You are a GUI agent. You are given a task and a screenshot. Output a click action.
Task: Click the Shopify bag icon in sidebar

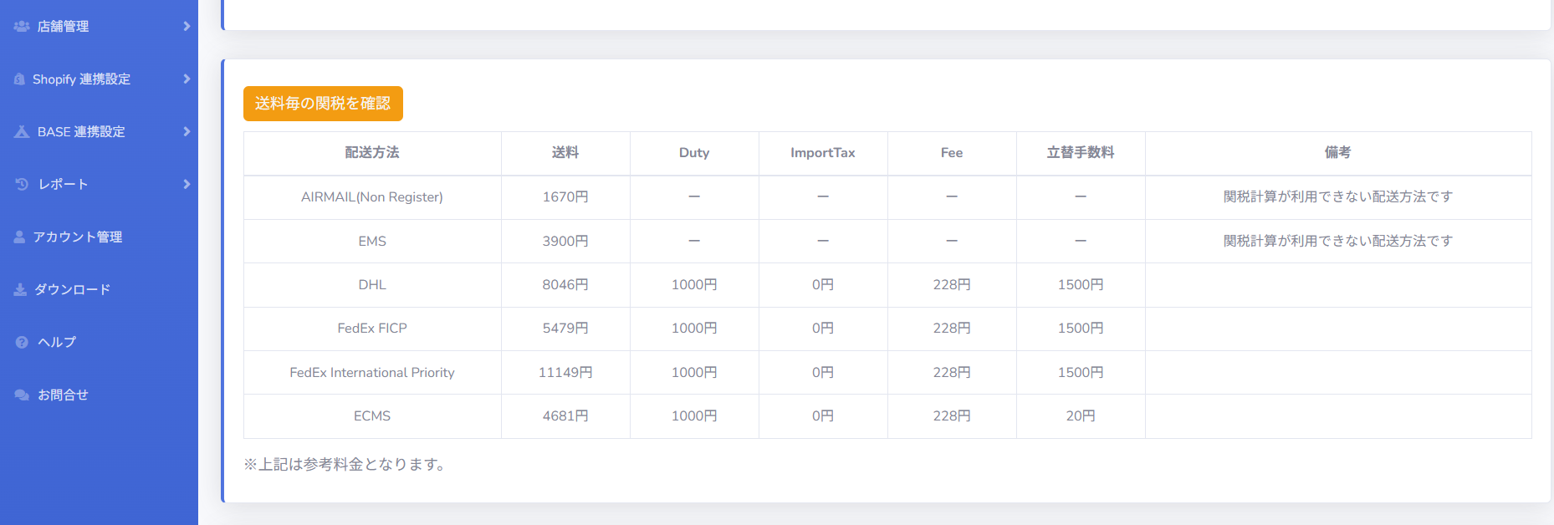(19, 79)
